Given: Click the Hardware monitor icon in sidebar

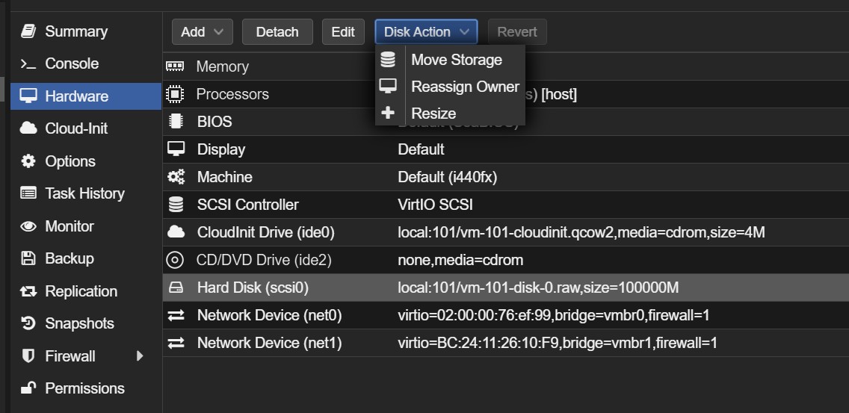Looking at the screenshot, I should 28,96.
